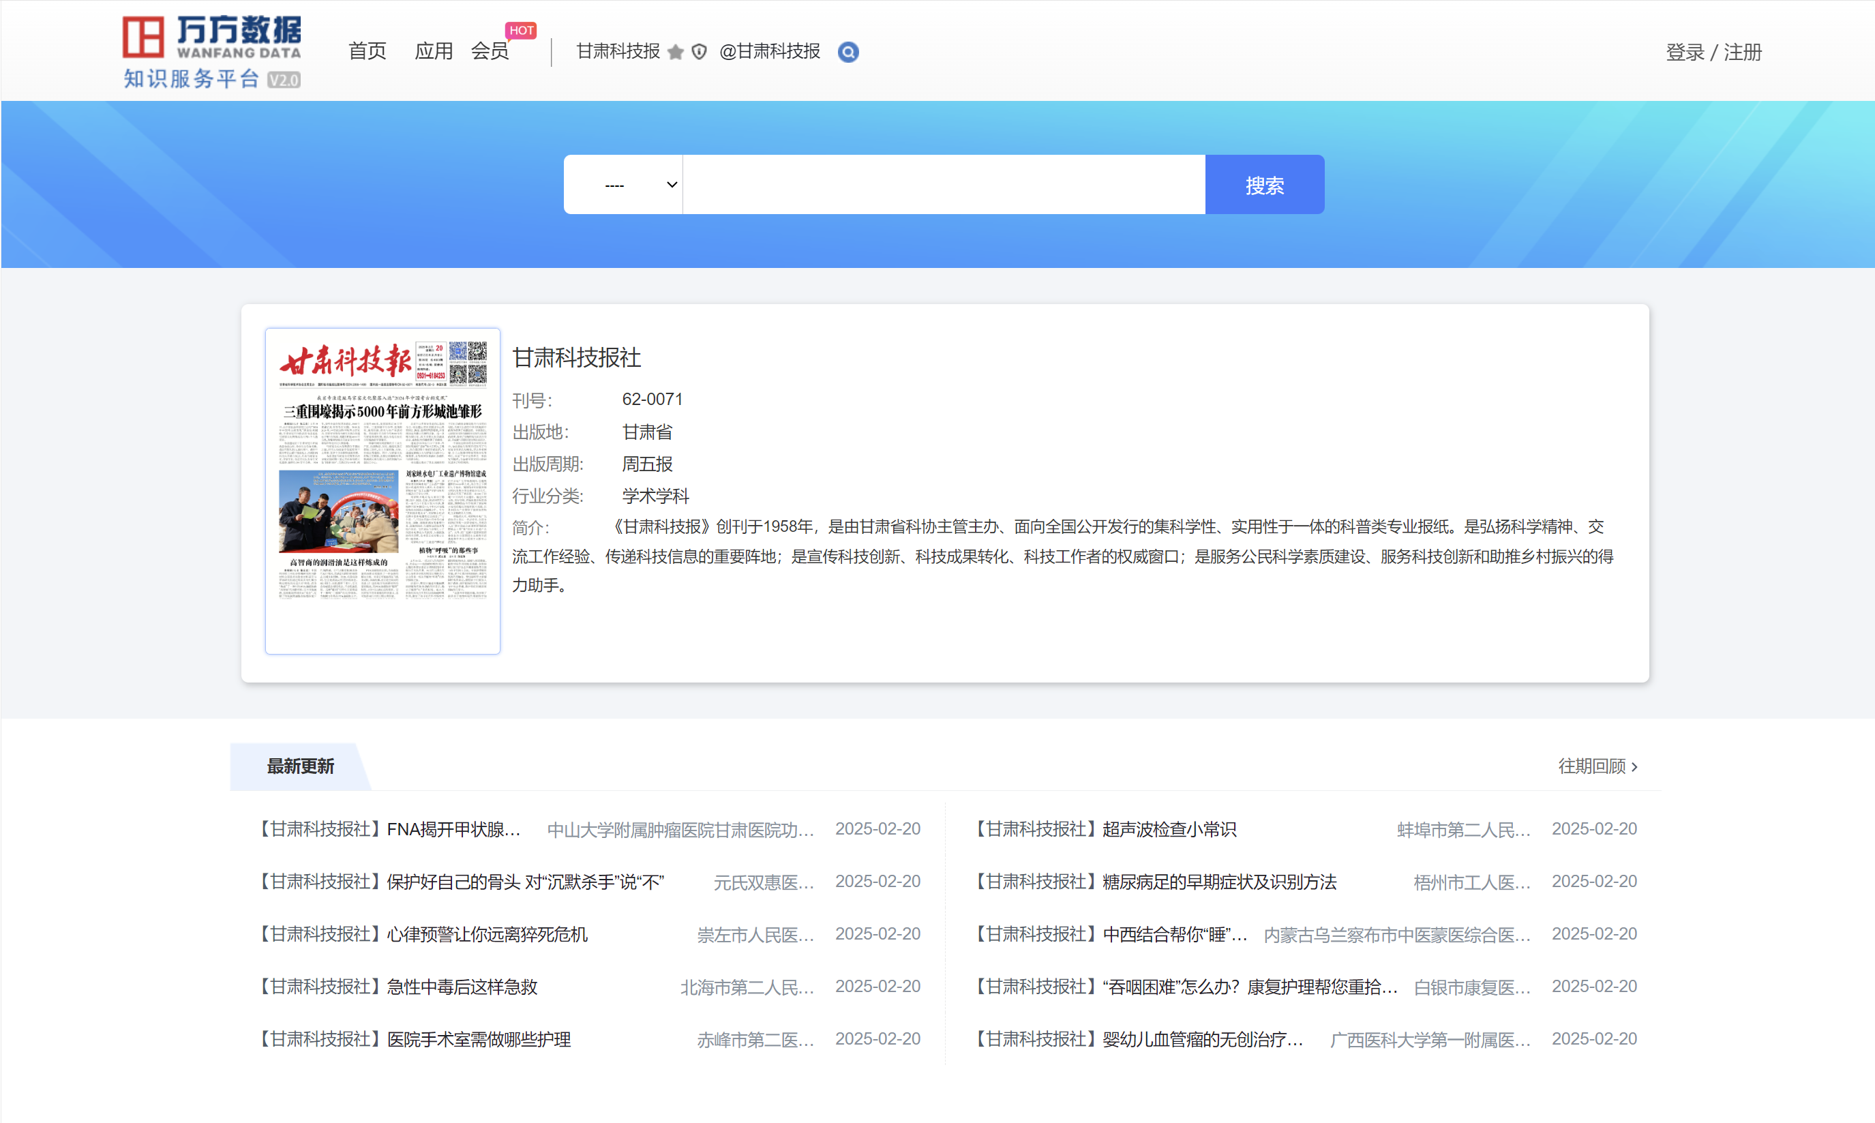Click the 学术学科 industry category value
The height and width of the screenshot is (1123, 1875).
pyautogui.click(x=655, y=496)
